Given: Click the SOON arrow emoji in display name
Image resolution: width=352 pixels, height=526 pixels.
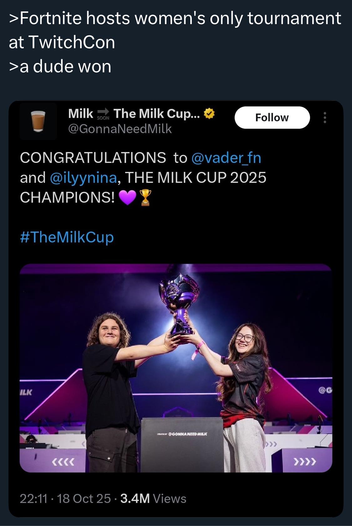Looking at the screenshot, I should point(103,114).
